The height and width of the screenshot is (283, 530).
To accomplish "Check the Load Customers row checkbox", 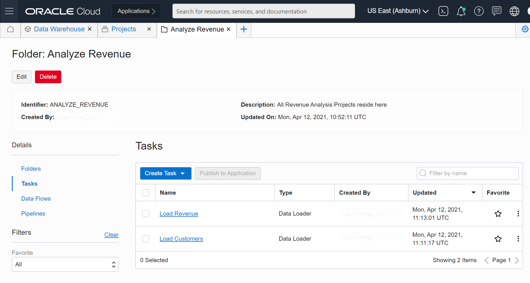I will pyautogui.click(x=146, y=239).
